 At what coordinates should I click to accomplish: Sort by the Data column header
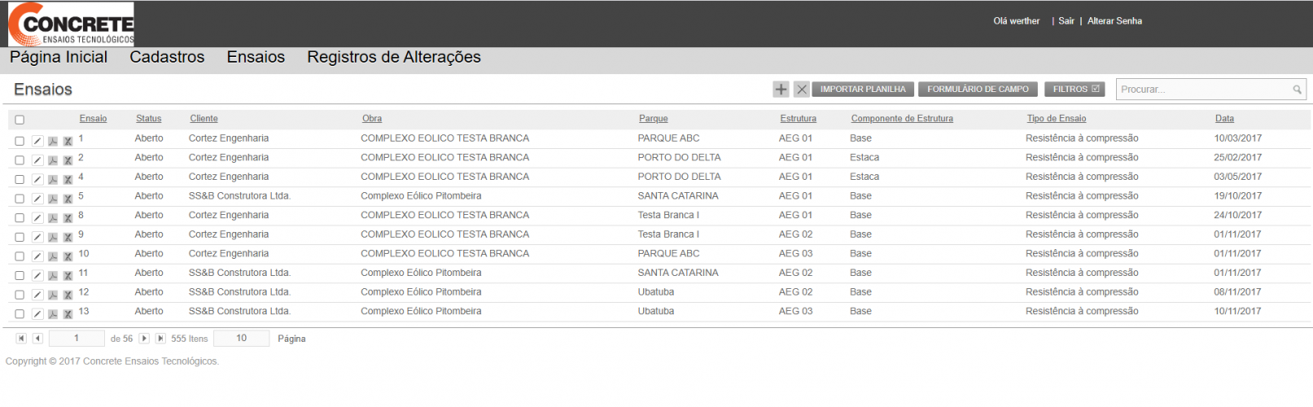click(1224, 119)
